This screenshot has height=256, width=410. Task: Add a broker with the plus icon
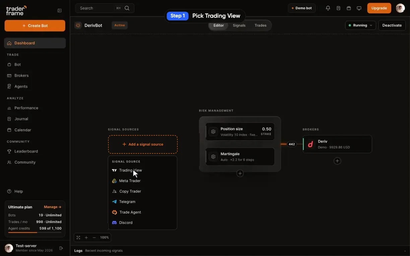[x=337, y=161]
